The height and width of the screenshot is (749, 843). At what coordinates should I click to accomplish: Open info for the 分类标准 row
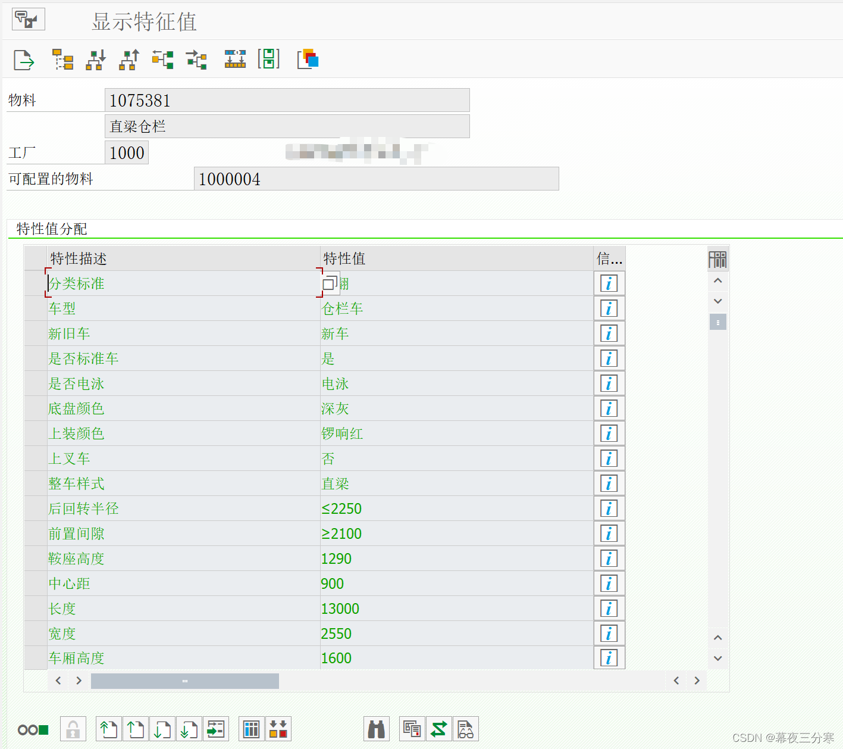point(609,283)
